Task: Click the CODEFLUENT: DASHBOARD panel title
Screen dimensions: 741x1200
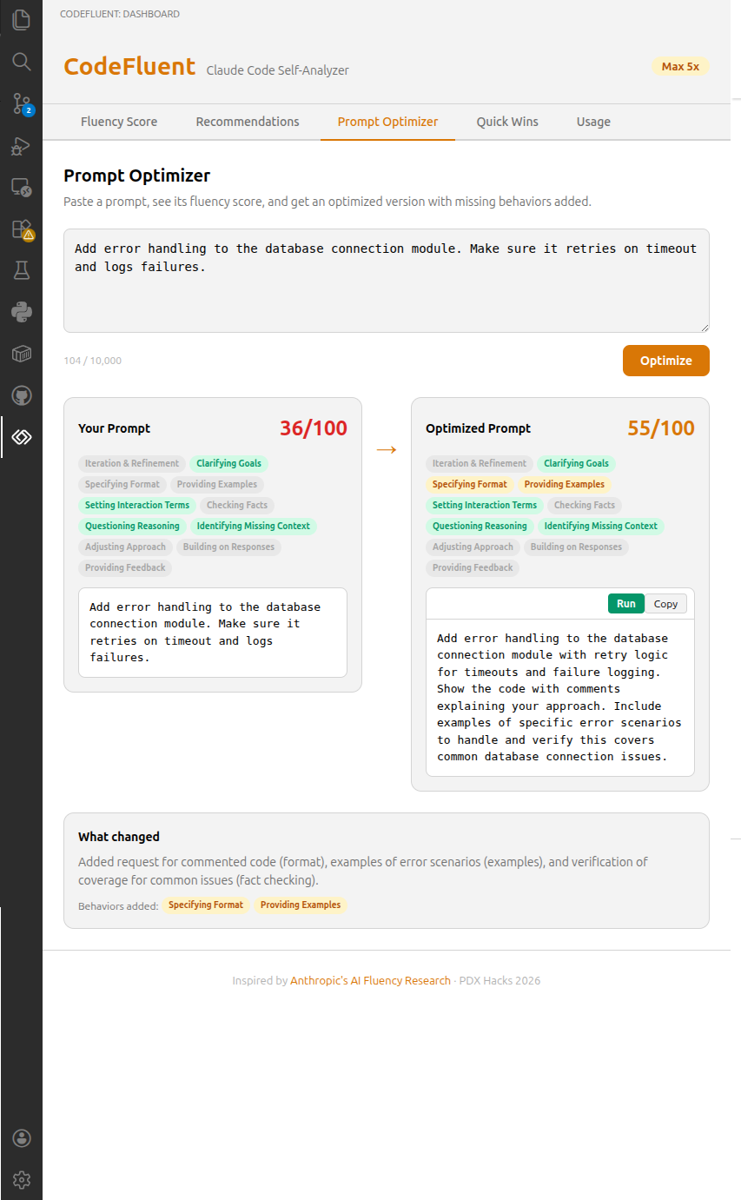Action: pyautogui.click(x=120, y=14)
